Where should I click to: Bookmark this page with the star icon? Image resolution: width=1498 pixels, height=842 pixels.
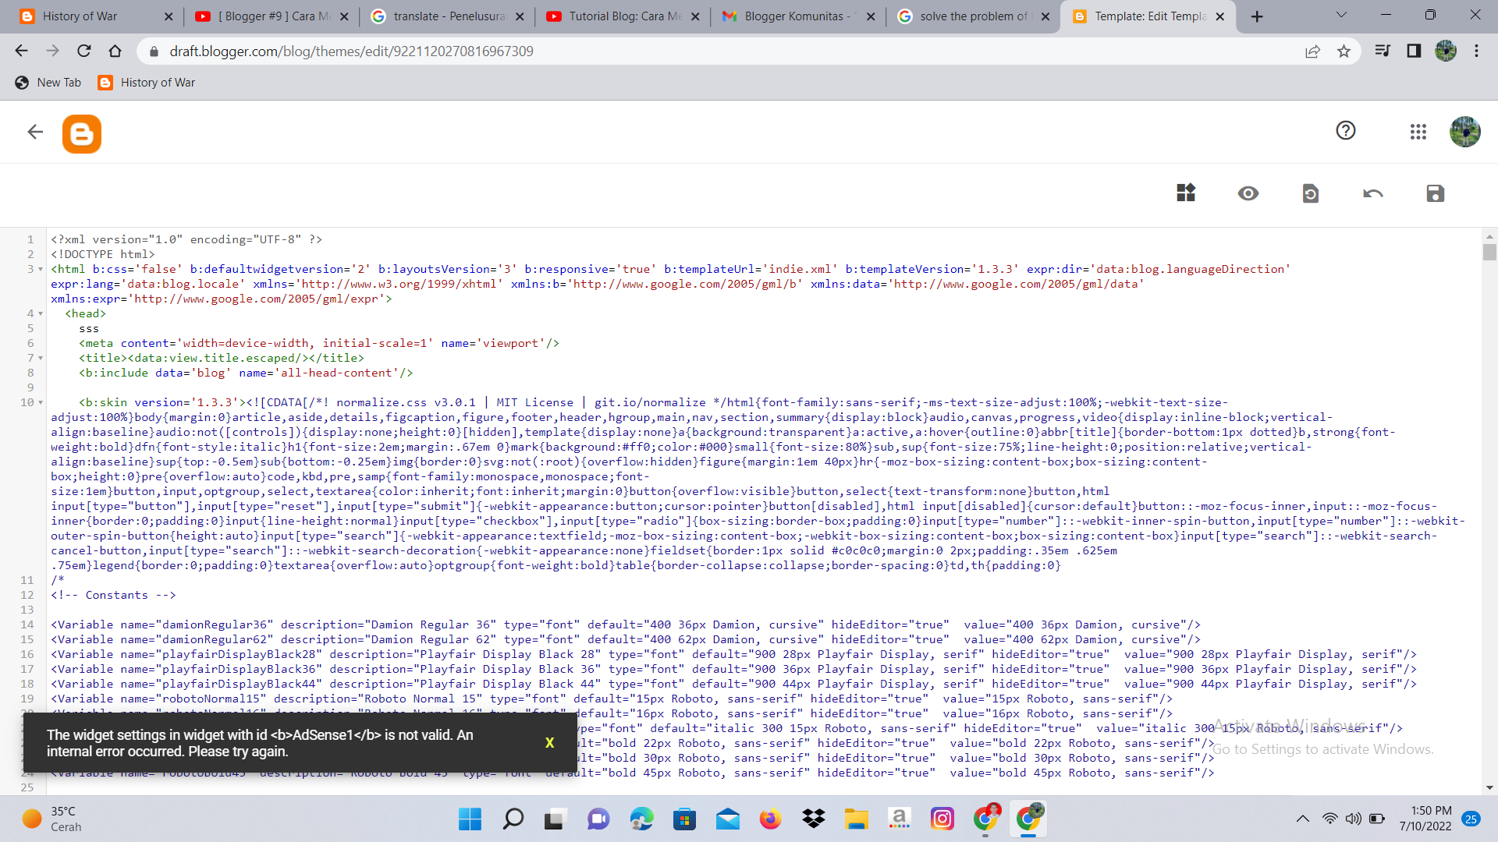[x=1344, y=51]
